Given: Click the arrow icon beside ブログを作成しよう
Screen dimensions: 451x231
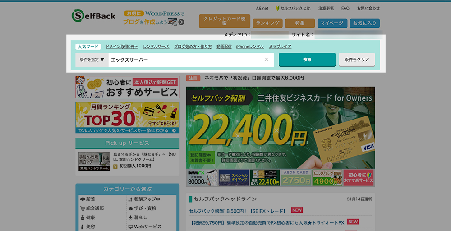Looking at the screenshot, I should click(x=181, y=22).
